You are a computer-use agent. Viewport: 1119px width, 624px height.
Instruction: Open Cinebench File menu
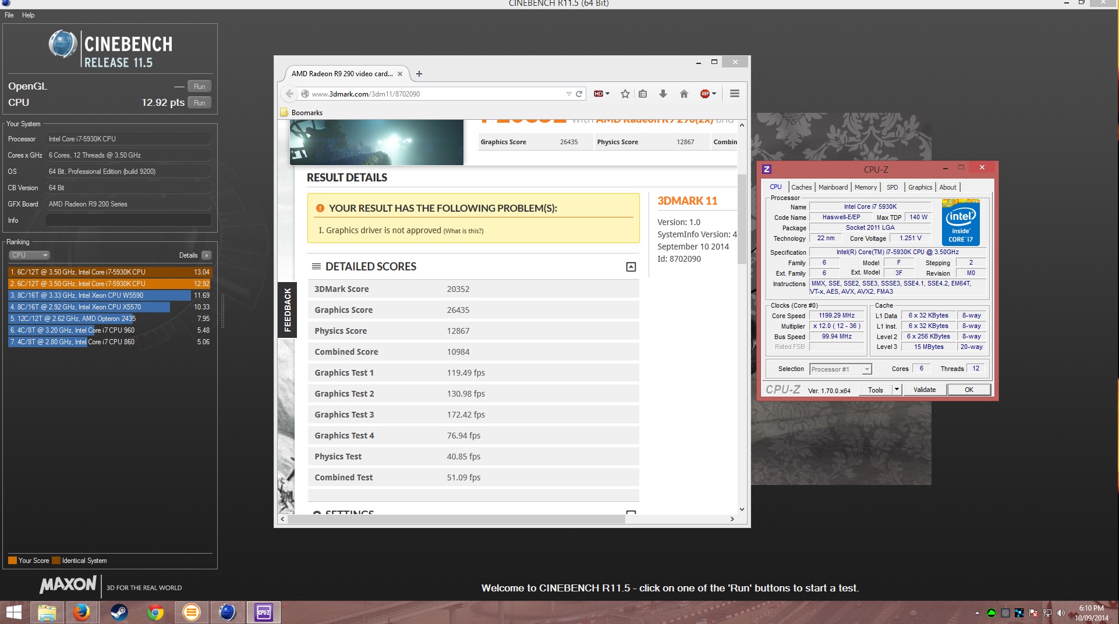pyautogui.click(x=9, y=15)
